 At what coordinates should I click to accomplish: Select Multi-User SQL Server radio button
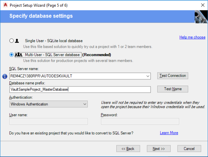pos(11,55)
